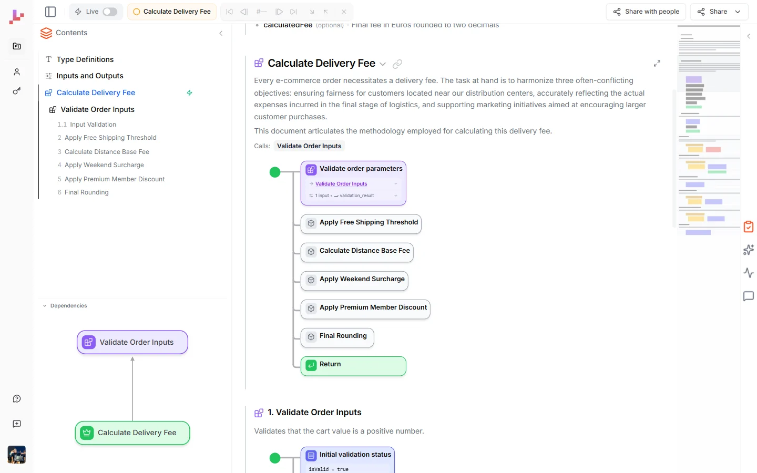Open the user profile icon in left rail

pos(17,72)
